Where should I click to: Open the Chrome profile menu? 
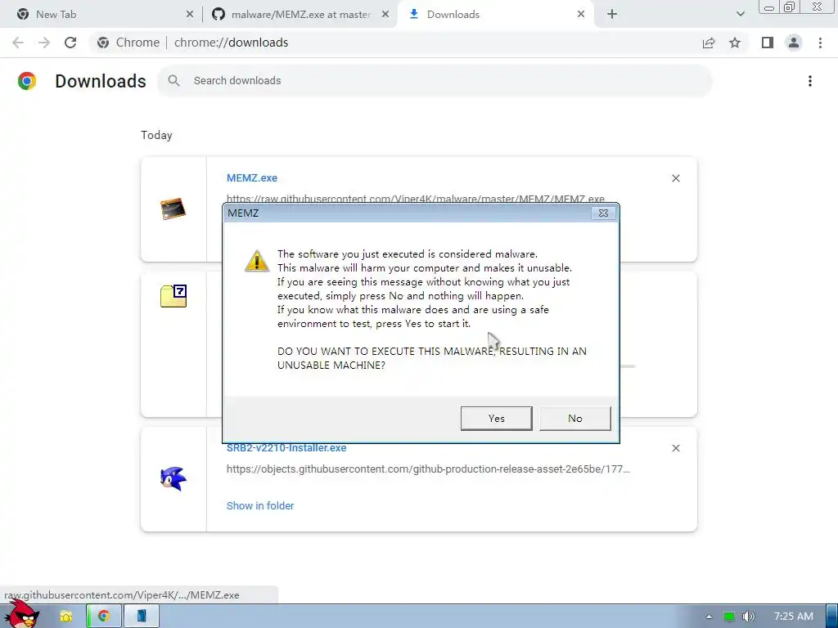tap(794, 43)
